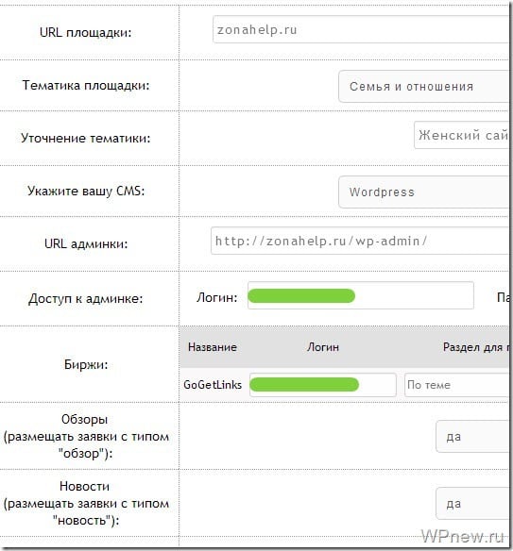Click the Укажите вашу CMS label
The width and height of the screenshot is (513, 551).
86,191
